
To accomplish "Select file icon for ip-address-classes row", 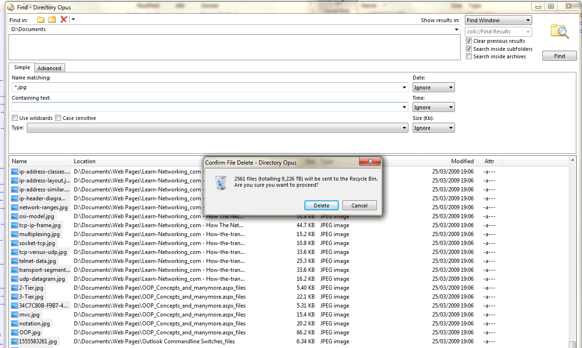I will click(x=15, y=172).
